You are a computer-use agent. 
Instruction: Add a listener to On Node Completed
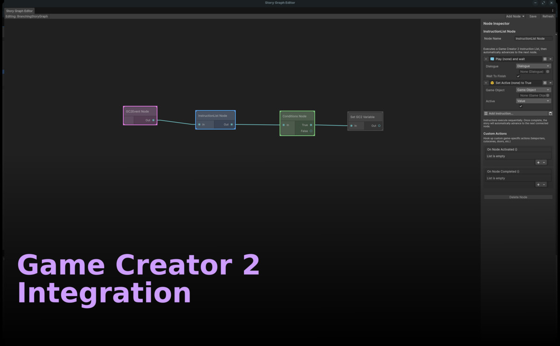pos(538,185)
